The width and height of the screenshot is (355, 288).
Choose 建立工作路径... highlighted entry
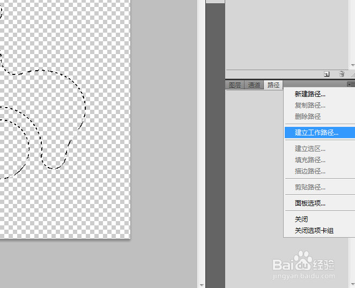click(320, 132)
